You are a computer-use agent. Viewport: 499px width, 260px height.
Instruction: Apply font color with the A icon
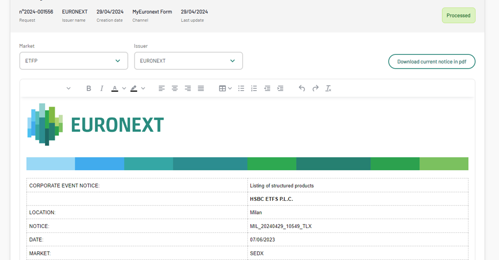coord(115,89)
